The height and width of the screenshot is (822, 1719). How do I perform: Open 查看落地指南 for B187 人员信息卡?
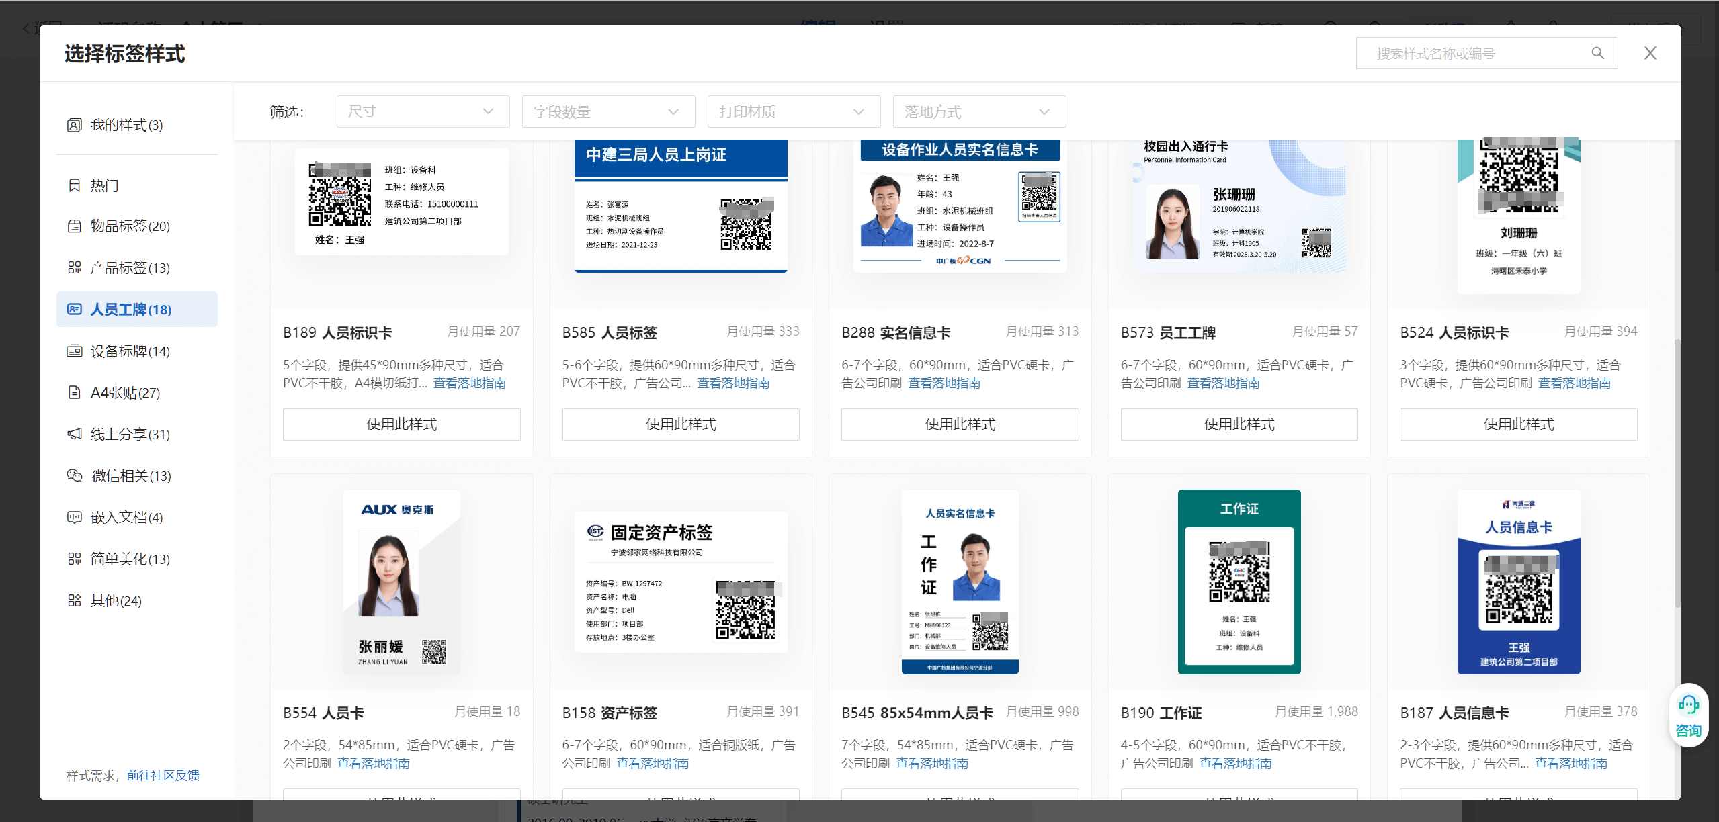pos(1571,764)
